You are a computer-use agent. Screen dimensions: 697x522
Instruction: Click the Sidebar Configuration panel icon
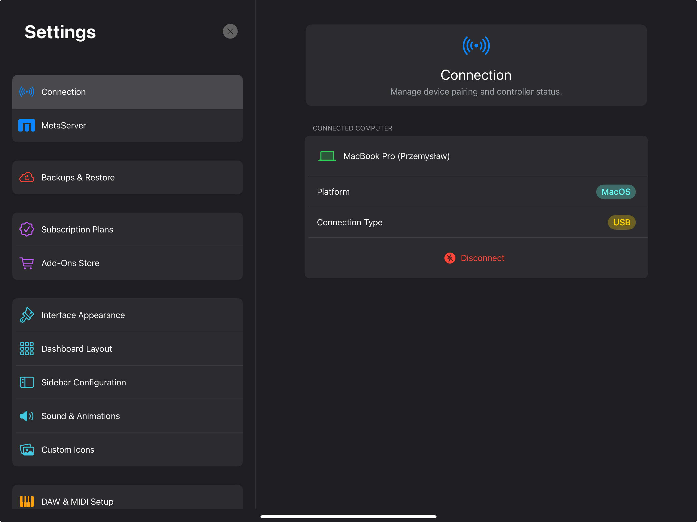click(x=27, y=382)
